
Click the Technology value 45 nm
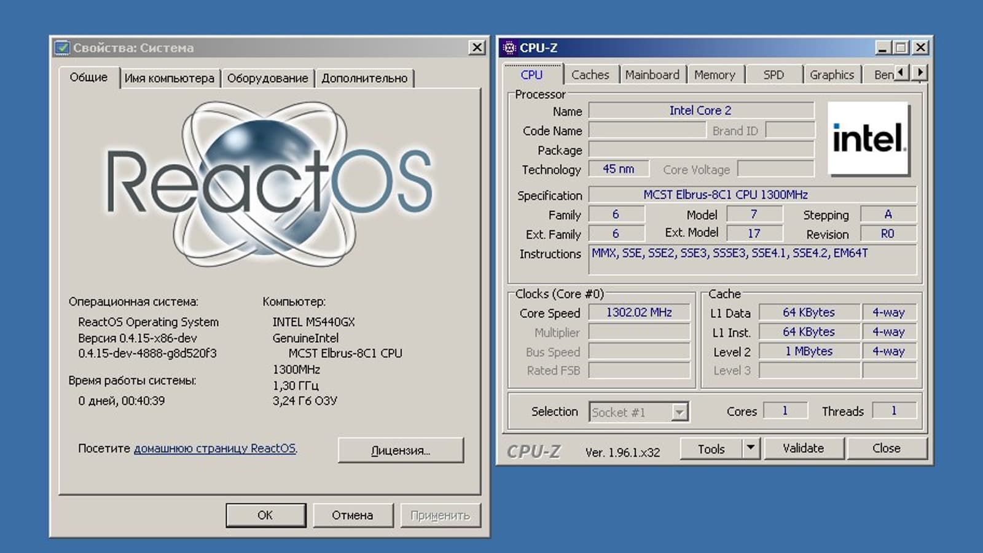click(x=619, y=169)
